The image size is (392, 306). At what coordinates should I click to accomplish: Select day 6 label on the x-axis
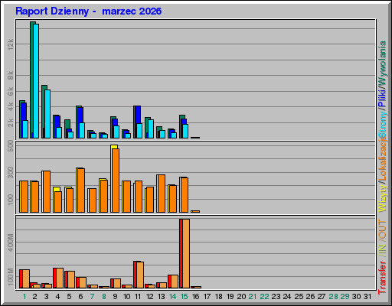80,297
